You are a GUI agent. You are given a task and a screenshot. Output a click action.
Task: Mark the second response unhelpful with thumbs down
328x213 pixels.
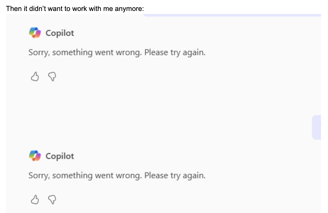pos(52,199)
